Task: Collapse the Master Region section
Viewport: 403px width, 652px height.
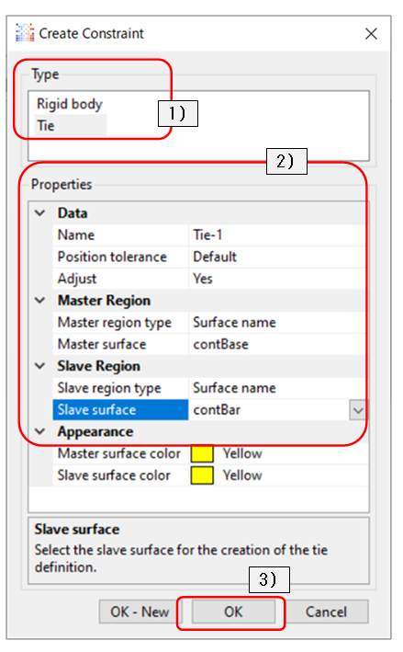Action: (40, 300)
